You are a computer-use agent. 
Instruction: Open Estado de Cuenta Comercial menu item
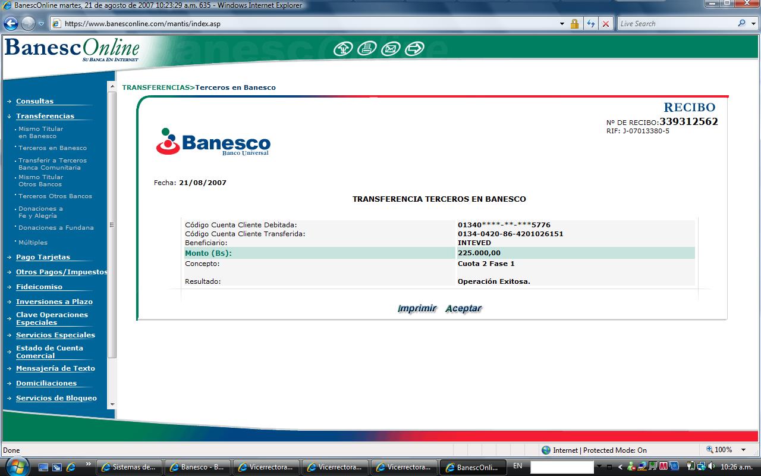pos(49,352)
